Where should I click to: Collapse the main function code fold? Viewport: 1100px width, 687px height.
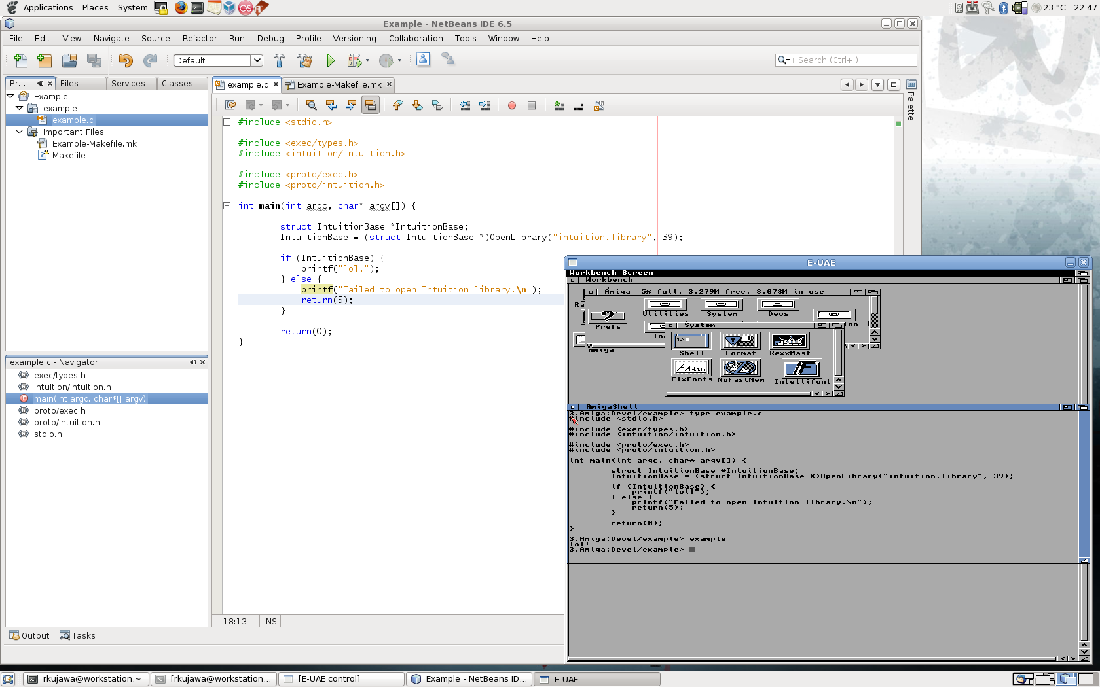227,205
